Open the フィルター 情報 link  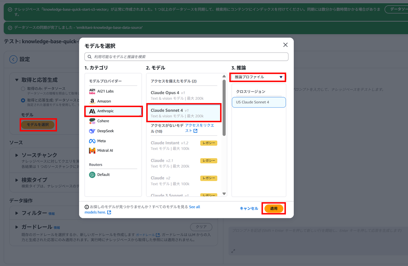[x=51, y=214]
